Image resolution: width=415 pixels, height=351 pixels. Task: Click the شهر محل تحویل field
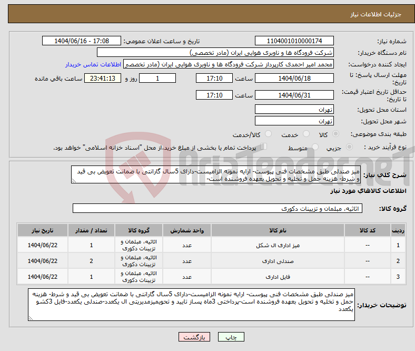point(294,121)
